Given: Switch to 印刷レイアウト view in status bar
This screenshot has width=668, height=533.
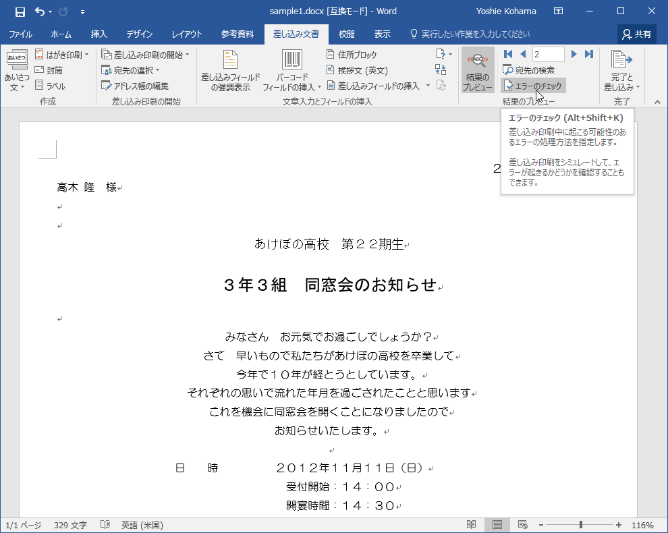Looking at the screenshot, I should [497, 524].
